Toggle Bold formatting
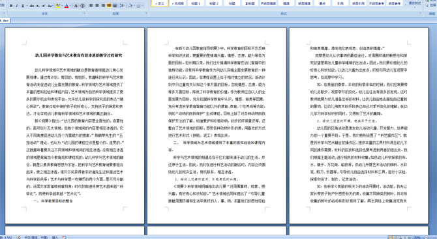Screen dimensions: 437x239 [x=11, y=6]
